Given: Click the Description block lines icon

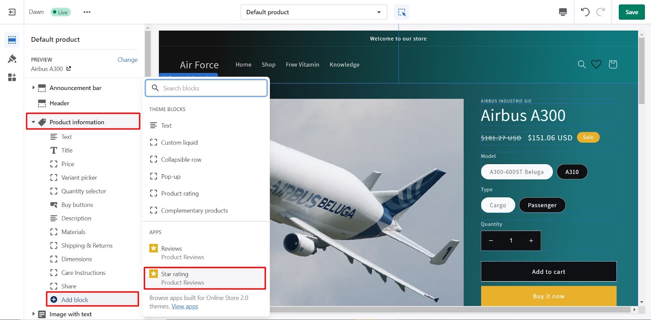Looking at the screenshot, I should coord(54,218).
